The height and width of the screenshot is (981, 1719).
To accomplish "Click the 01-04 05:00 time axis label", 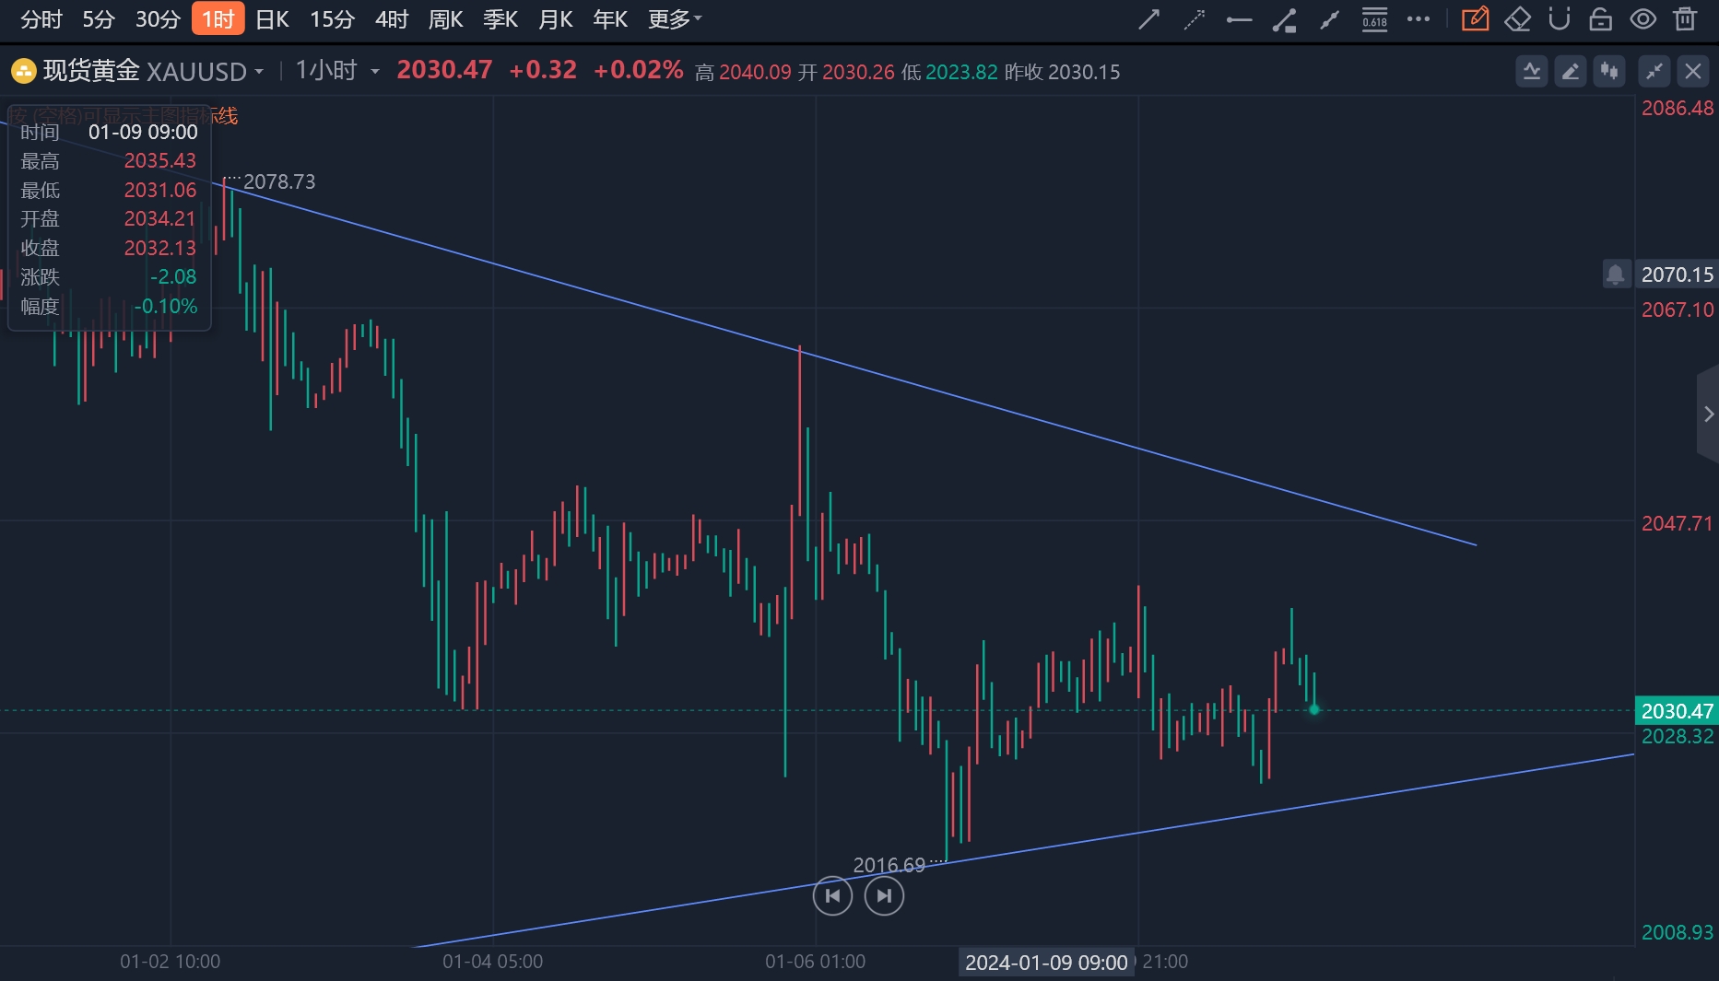I will (493, 962).
